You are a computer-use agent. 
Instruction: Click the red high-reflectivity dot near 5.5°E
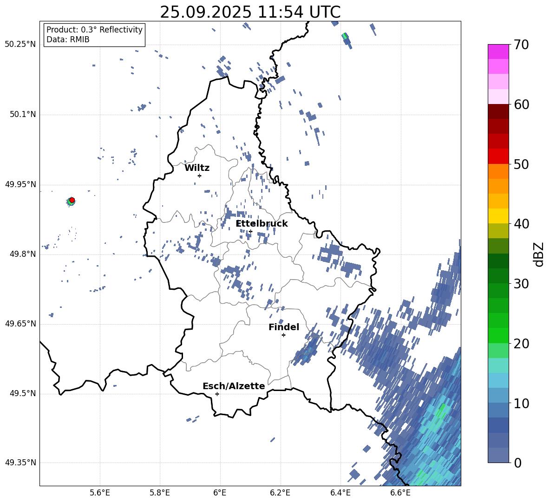pyautogui.click(x=72, y=200)
